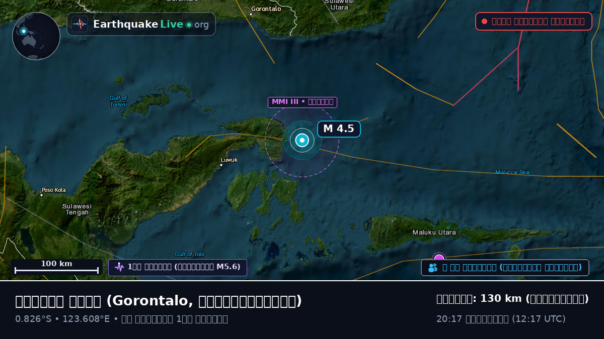604x339 pixels.
Task: Open the globe locator minimap
Action: 36,36
